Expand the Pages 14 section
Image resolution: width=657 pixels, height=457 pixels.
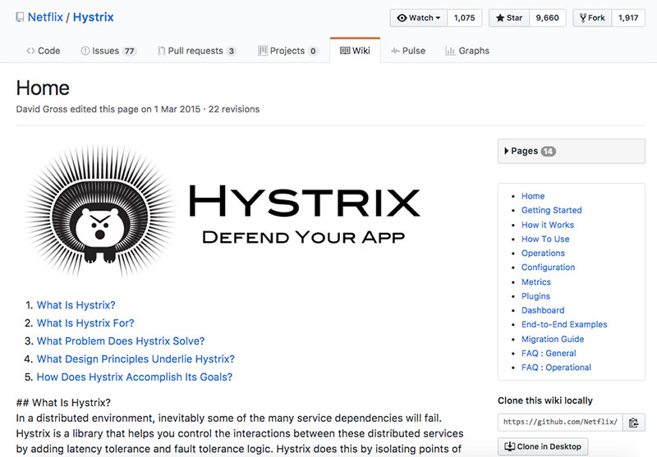pyautogui.click(x=571, y=151)
